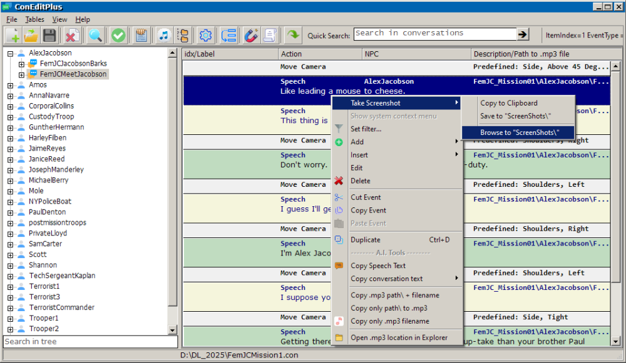The height and width of the screenshot is (363, 626).
Task: Click the magnet toolbar icon
Action: [251, 36]
